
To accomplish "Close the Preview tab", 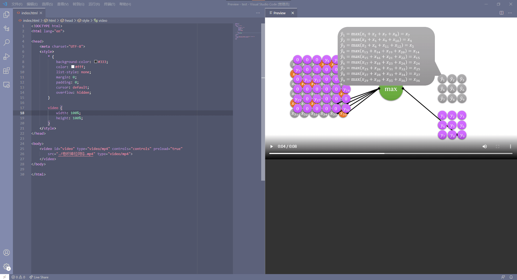I will [x=293, y=13].
